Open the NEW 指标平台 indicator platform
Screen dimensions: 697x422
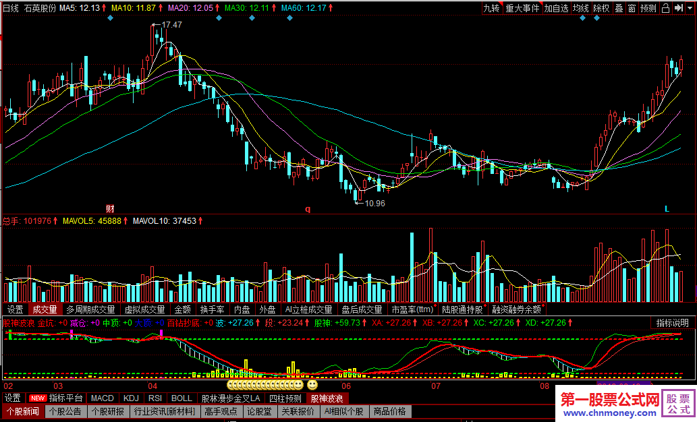[56, 398]
